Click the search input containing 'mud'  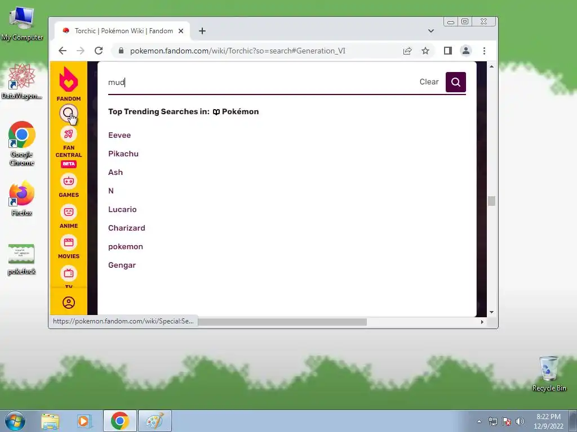click(261, 82)
